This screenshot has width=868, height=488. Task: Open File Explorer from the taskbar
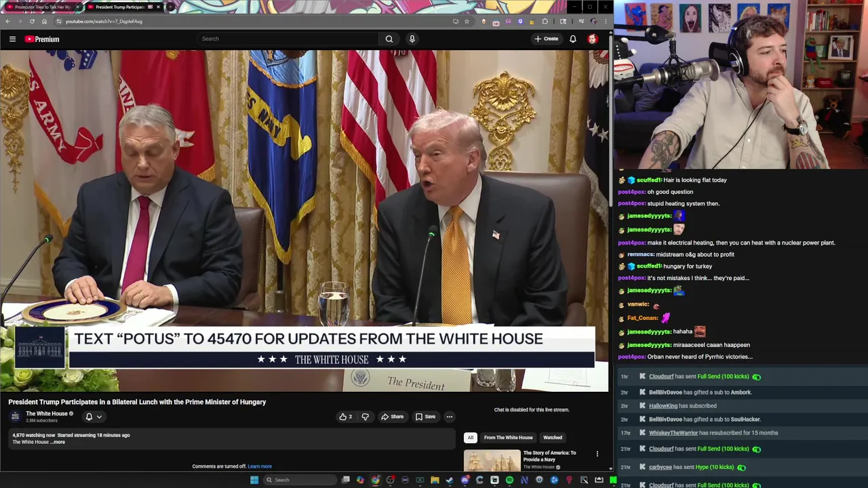point(435,480)
